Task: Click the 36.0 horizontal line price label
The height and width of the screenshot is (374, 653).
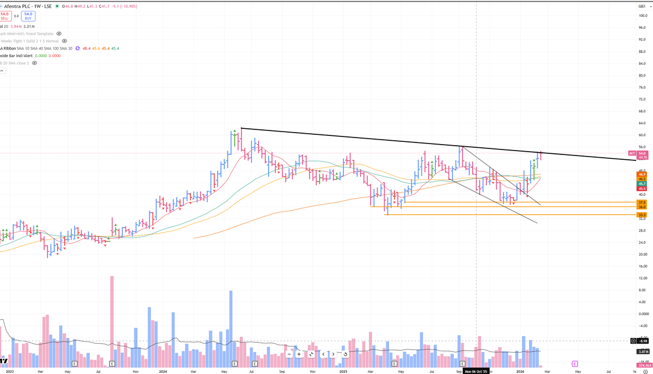Action: pyautogui.click(x=642, y=207)
